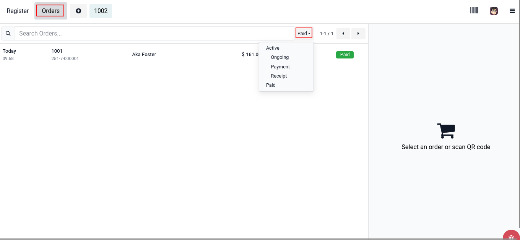This screenshot has height=240, width=520.
Task: Click the plus icon for new order
Action: click(78, 11)
